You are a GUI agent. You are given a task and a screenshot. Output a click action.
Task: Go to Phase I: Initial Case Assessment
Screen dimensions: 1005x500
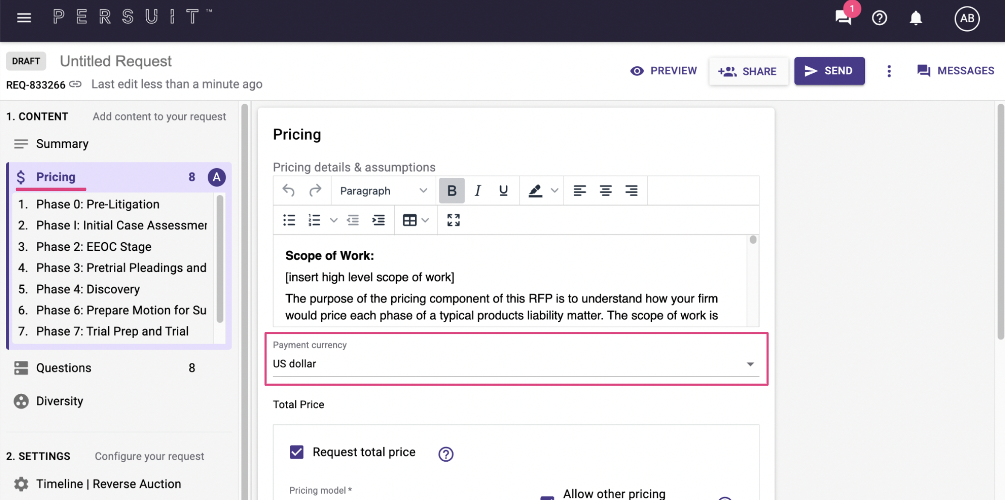point(122,225)
